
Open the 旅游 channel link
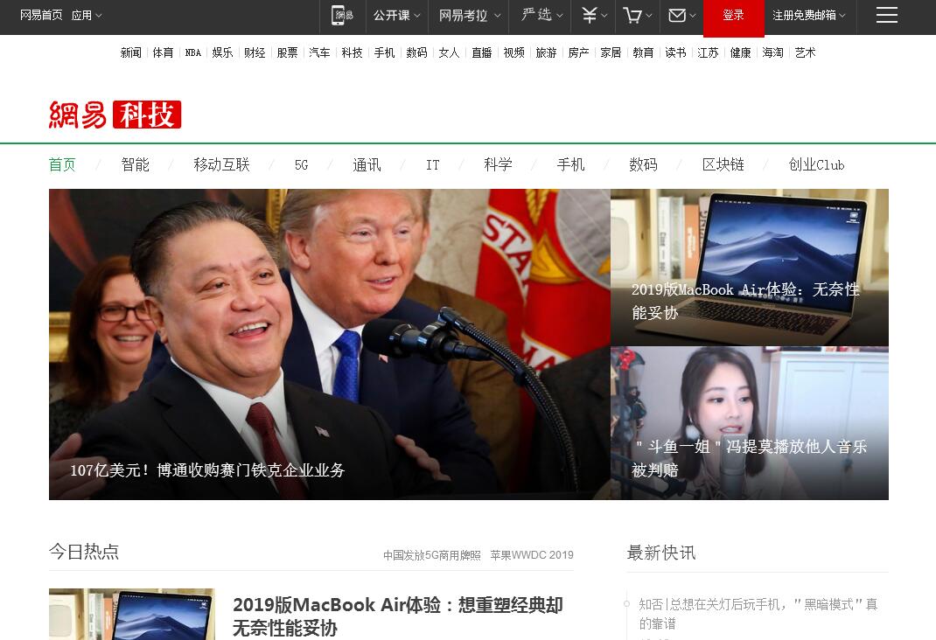pos(546,52)
